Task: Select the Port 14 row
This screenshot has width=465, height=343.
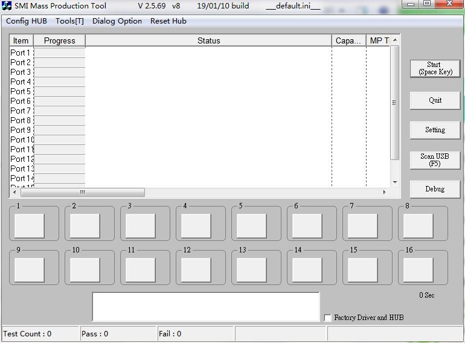Action: [x=200, y=178]
